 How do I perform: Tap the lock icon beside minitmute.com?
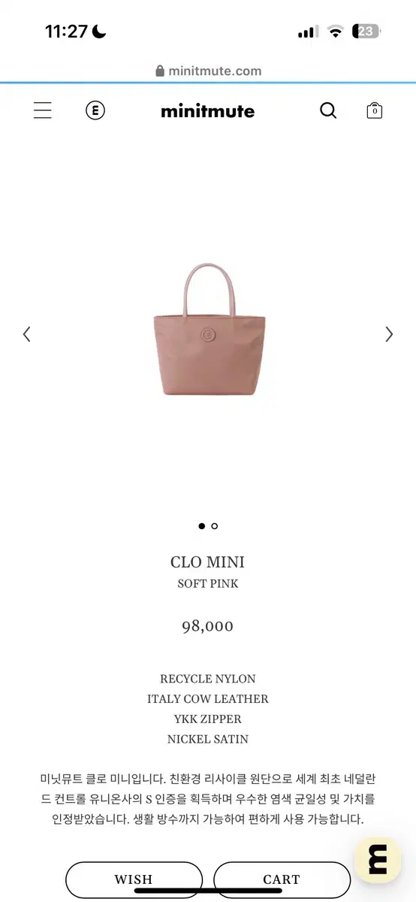point(160,71)
